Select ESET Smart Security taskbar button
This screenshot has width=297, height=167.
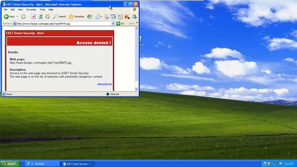tap(77, 164)
